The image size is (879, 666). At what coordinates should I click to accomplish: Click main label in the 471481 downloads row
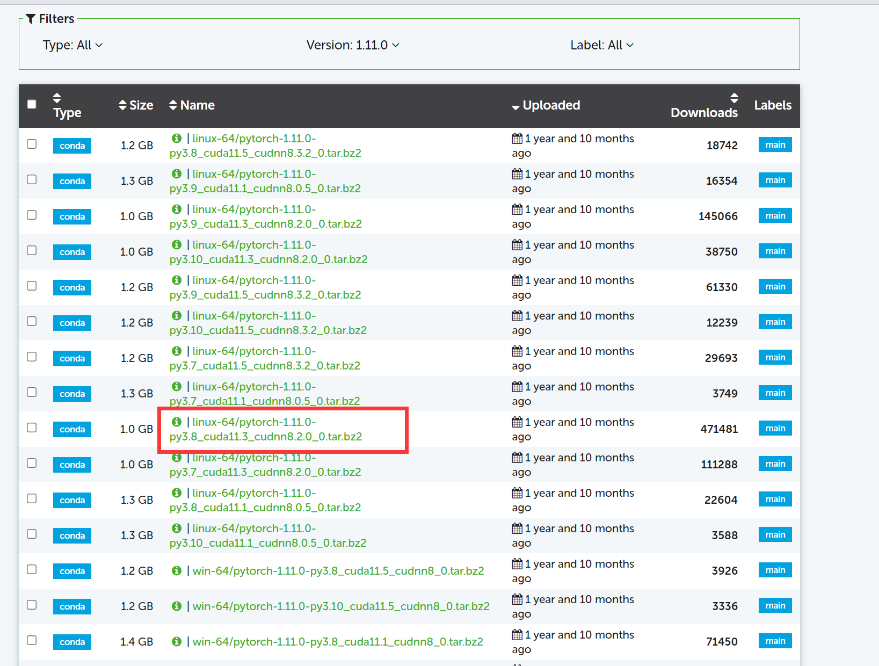point(775,429)
